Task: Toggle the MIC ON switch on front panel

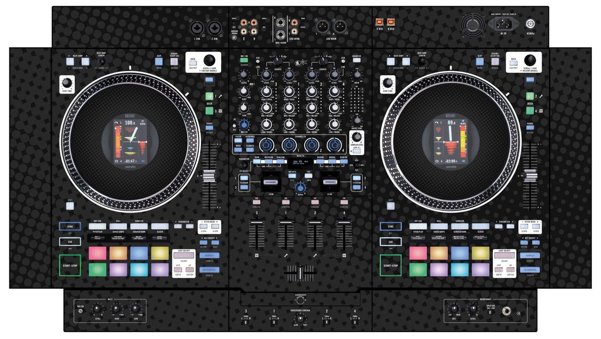Action: pyautogui.click(x=80, y=310)
